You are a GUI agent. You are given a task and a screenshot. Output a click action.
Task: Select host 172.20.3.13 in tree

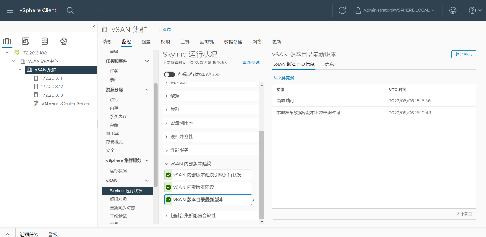pyautogui.click(x=52, y=95)
